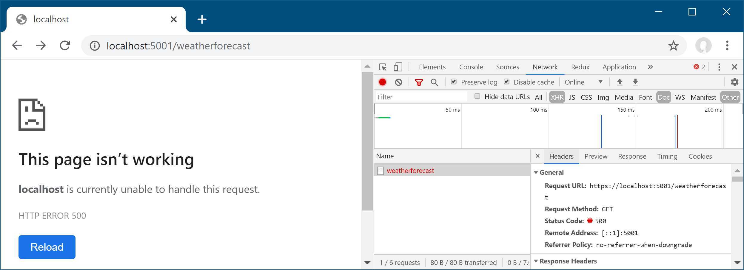The height and width of the screenshot is (270, 744).
Task: Collapse the Response Headers section
Action: coord(536,261)
